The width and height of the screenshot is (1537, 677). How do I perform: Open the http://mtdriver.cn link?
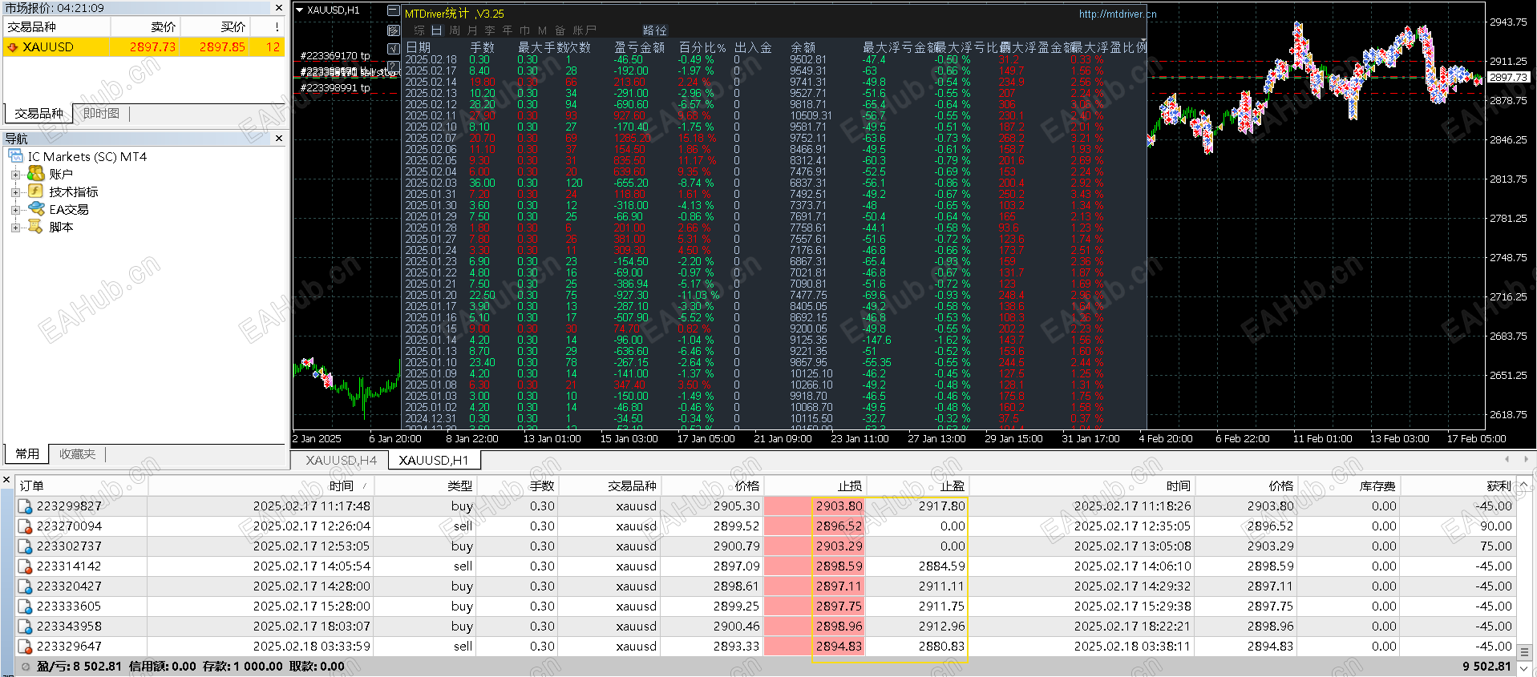pos(1118,14)
